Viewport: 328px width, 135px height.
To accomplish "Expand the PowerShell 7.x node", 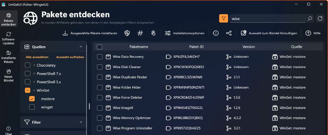I will click(34, 74).
